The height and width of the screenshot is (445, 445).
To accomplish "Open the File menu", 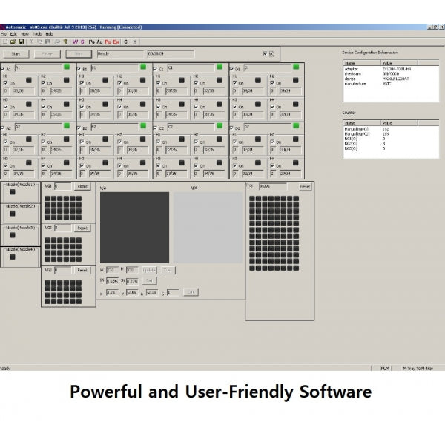I will pos(3,33).
